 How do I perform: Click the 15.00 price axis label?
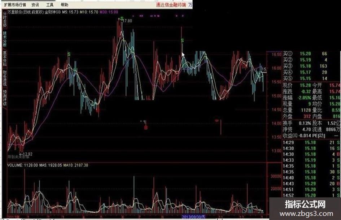(x=276, y=96)
